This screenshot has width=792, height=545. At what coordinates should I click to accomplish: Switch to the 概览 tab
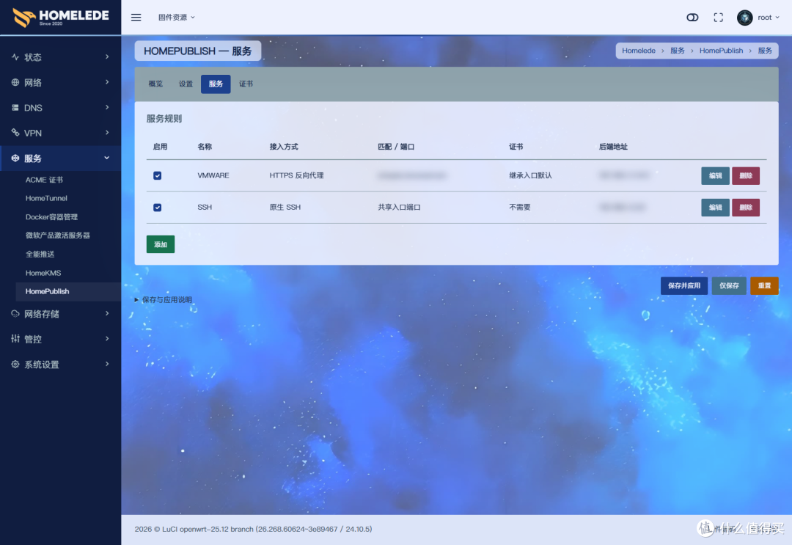point(155,84)
